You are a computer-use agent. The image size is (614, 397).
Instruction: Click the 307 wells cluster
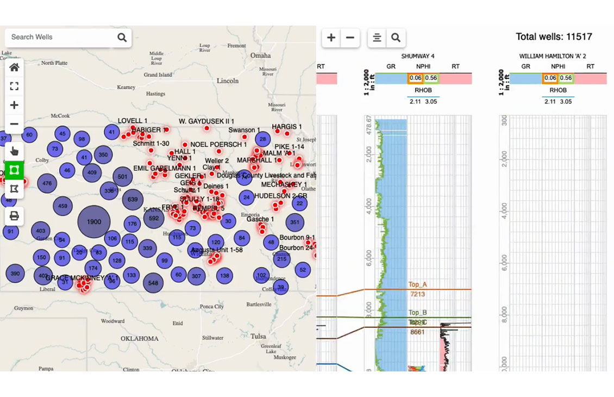pyautogui.click(x=197, y=276)
